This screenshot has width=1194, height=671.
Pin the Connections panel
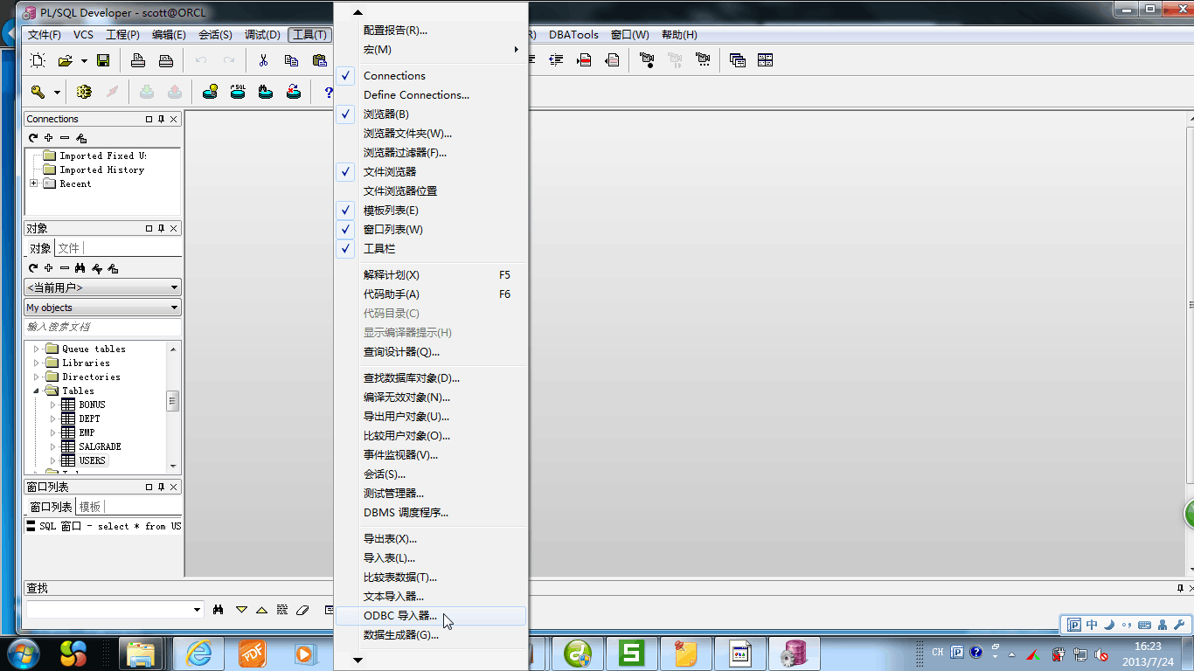coord(161,119)
